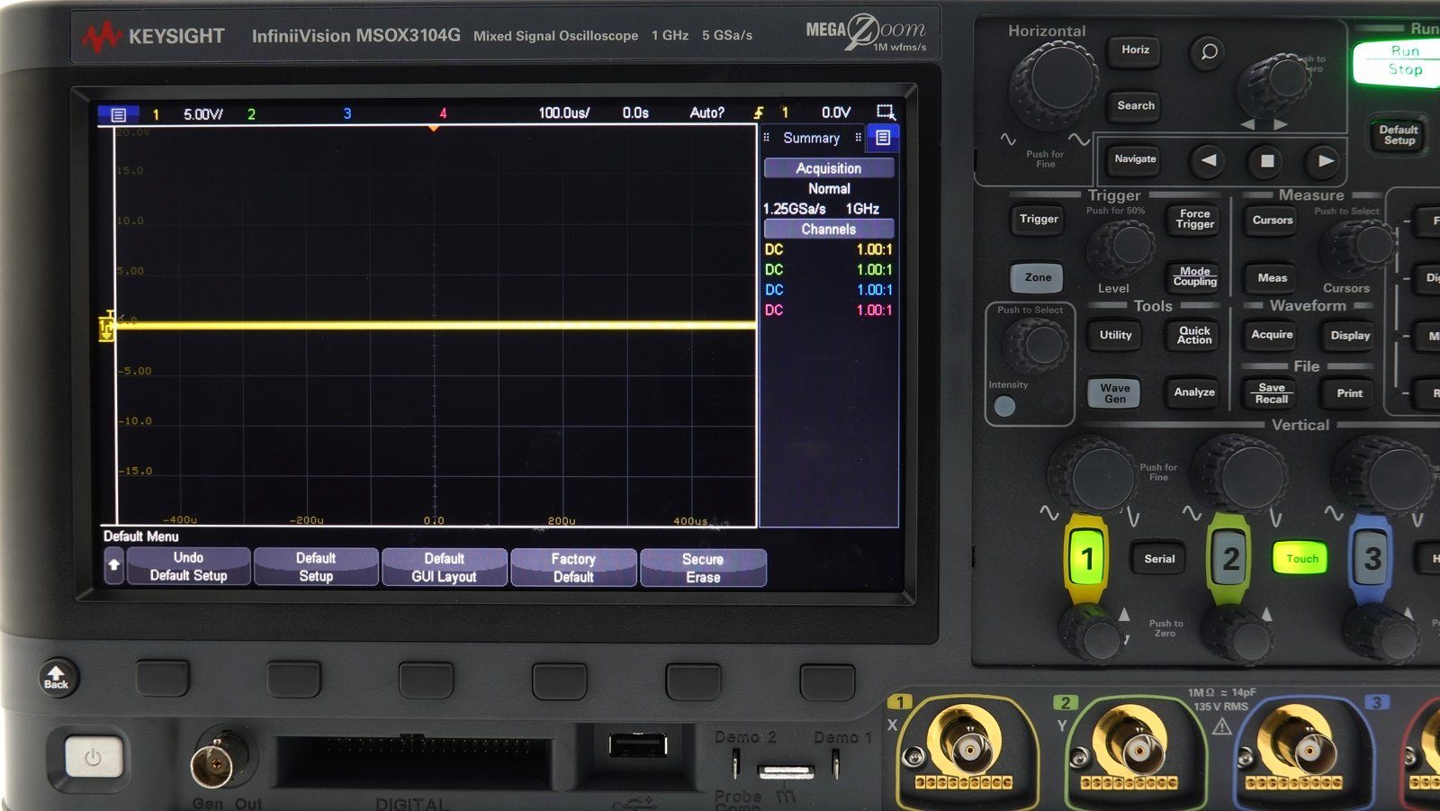
Task: Toggle the Zone trigger key
Action: (x=1038, y=277)
